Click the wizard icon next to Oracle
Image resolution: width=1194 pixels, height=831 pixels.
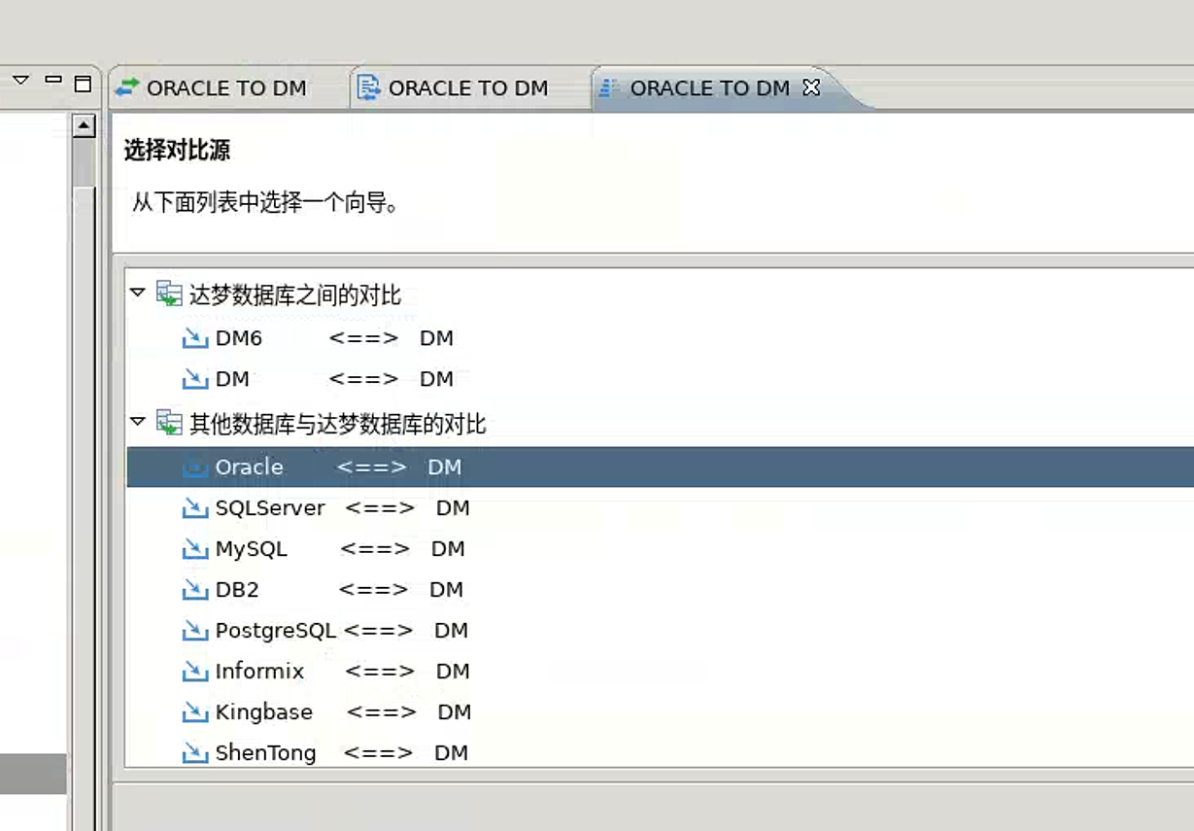coord(195,468)
